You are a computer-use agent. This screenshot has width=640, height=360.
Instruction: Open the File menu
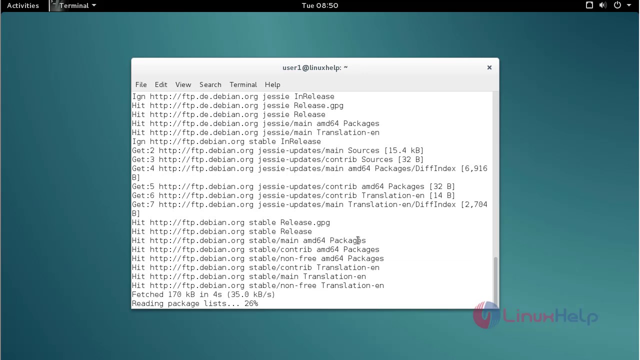tap(141, 84)
